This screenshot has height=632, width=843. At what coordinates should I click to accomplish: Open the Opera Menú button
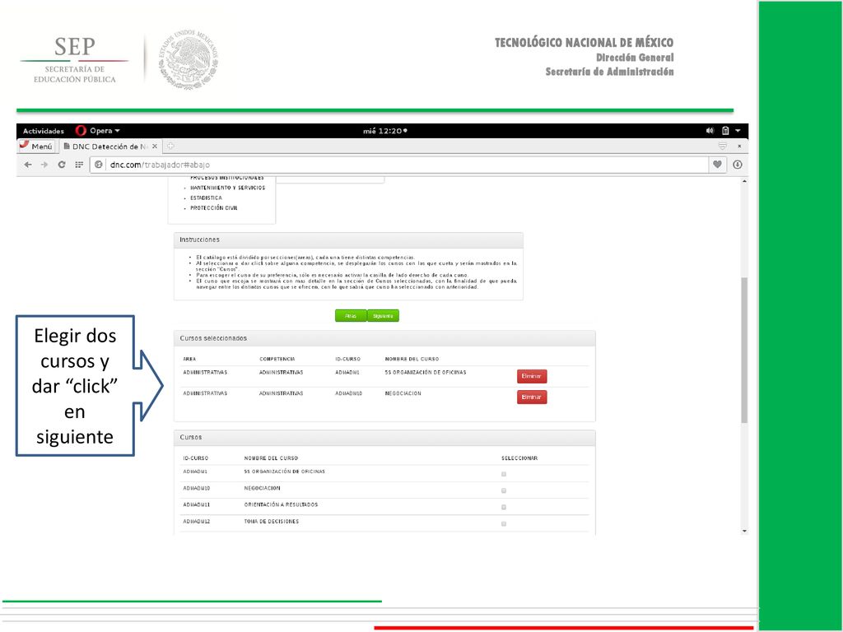[36, 146]
